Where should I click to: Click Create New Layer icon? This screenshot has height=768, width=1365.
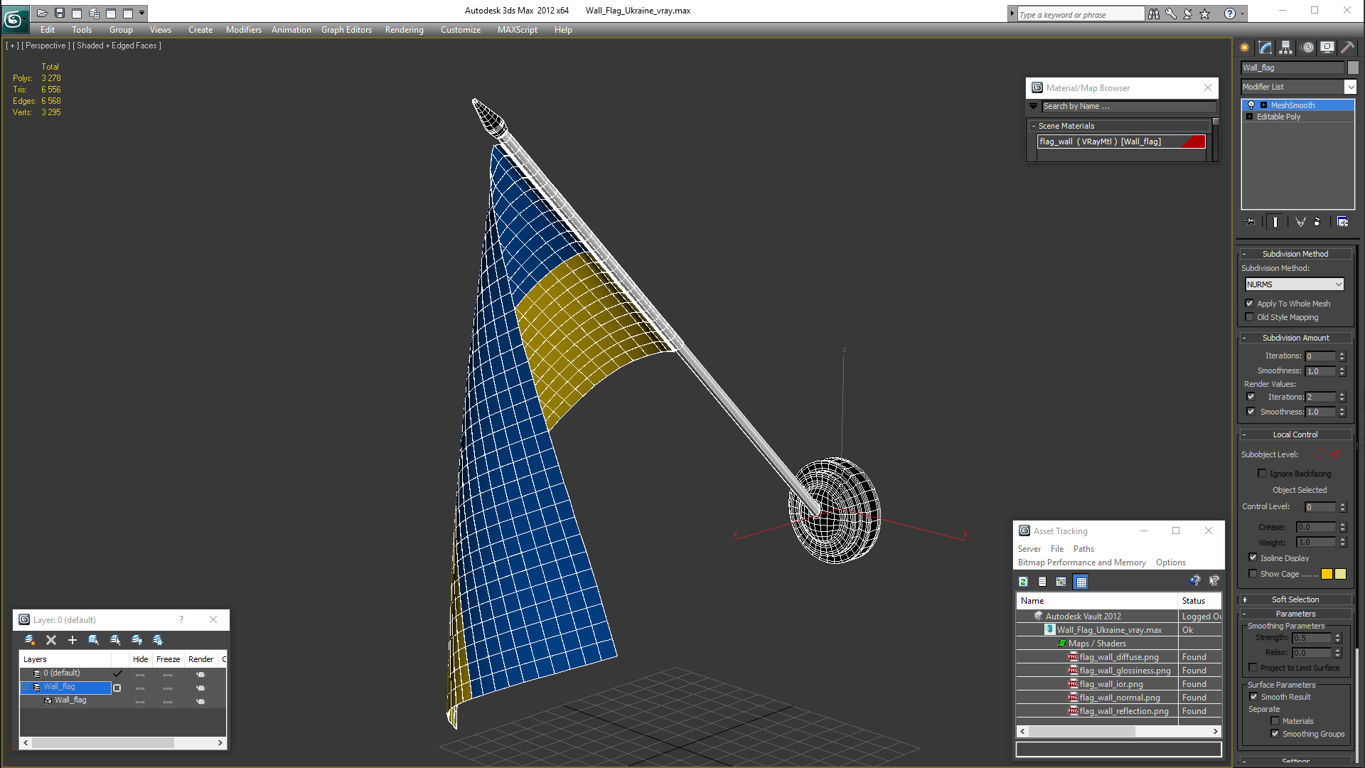coord(30,640)
